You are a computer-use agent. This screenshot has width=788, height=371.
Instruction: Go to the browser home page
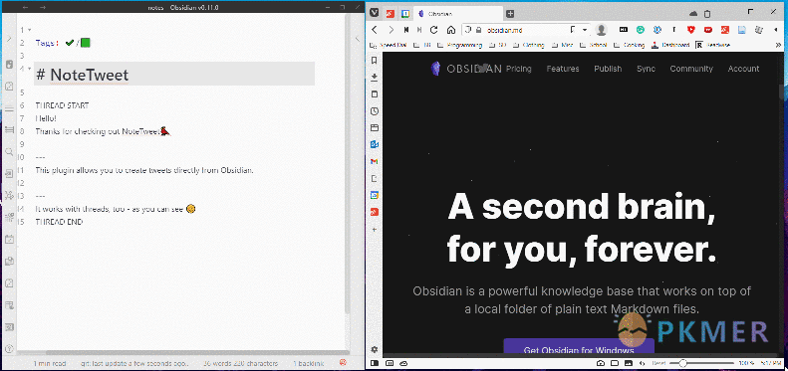pos(451,30)
